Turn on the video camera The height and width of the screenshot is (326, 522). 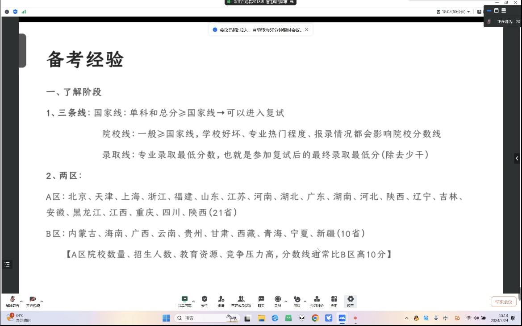pos(33,300)
